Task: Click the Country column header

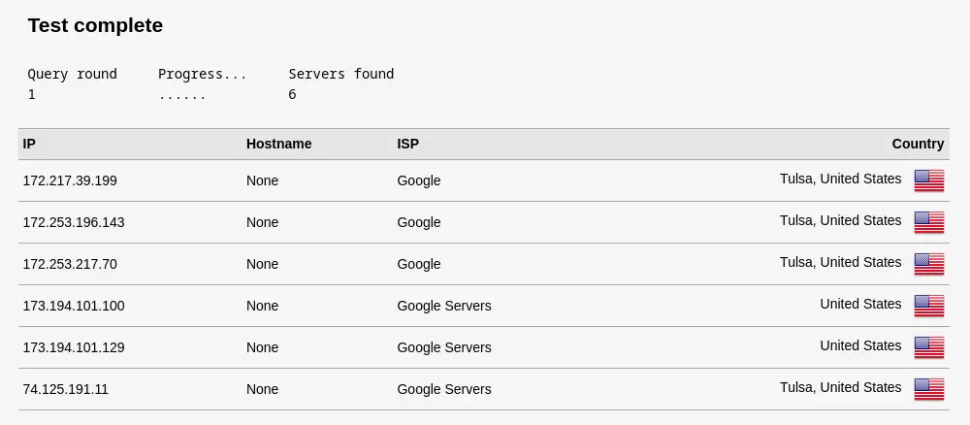Action: 918,144
